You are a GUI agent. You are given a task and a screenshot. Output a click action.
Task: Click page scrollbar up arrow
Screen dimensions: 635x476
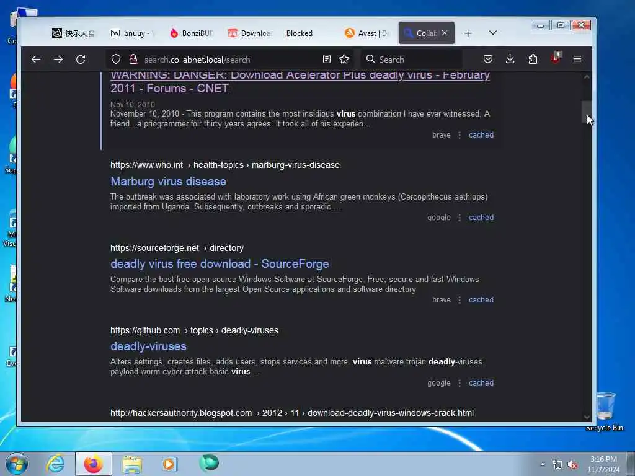pos(587,76)
